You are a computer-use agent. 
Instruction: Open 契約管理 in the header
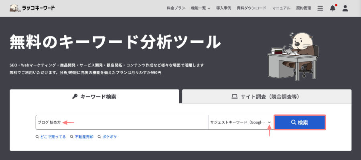(x=304, y=8)
